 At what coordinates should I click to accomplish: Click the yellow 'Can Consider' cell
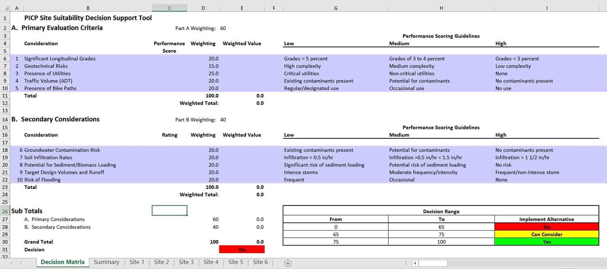pyautogui.click(x=546, y=235)
